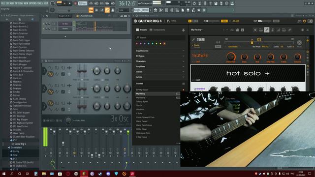Toggle the Tuner module power button

click(x=308, y=40)
